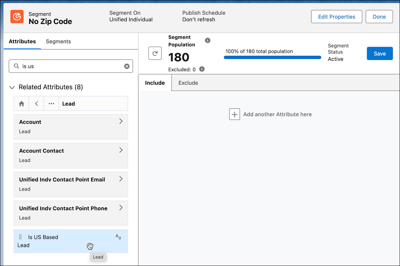Switch to the Segments tab
This screenshot has height=266, width=400.
(58, 41)
